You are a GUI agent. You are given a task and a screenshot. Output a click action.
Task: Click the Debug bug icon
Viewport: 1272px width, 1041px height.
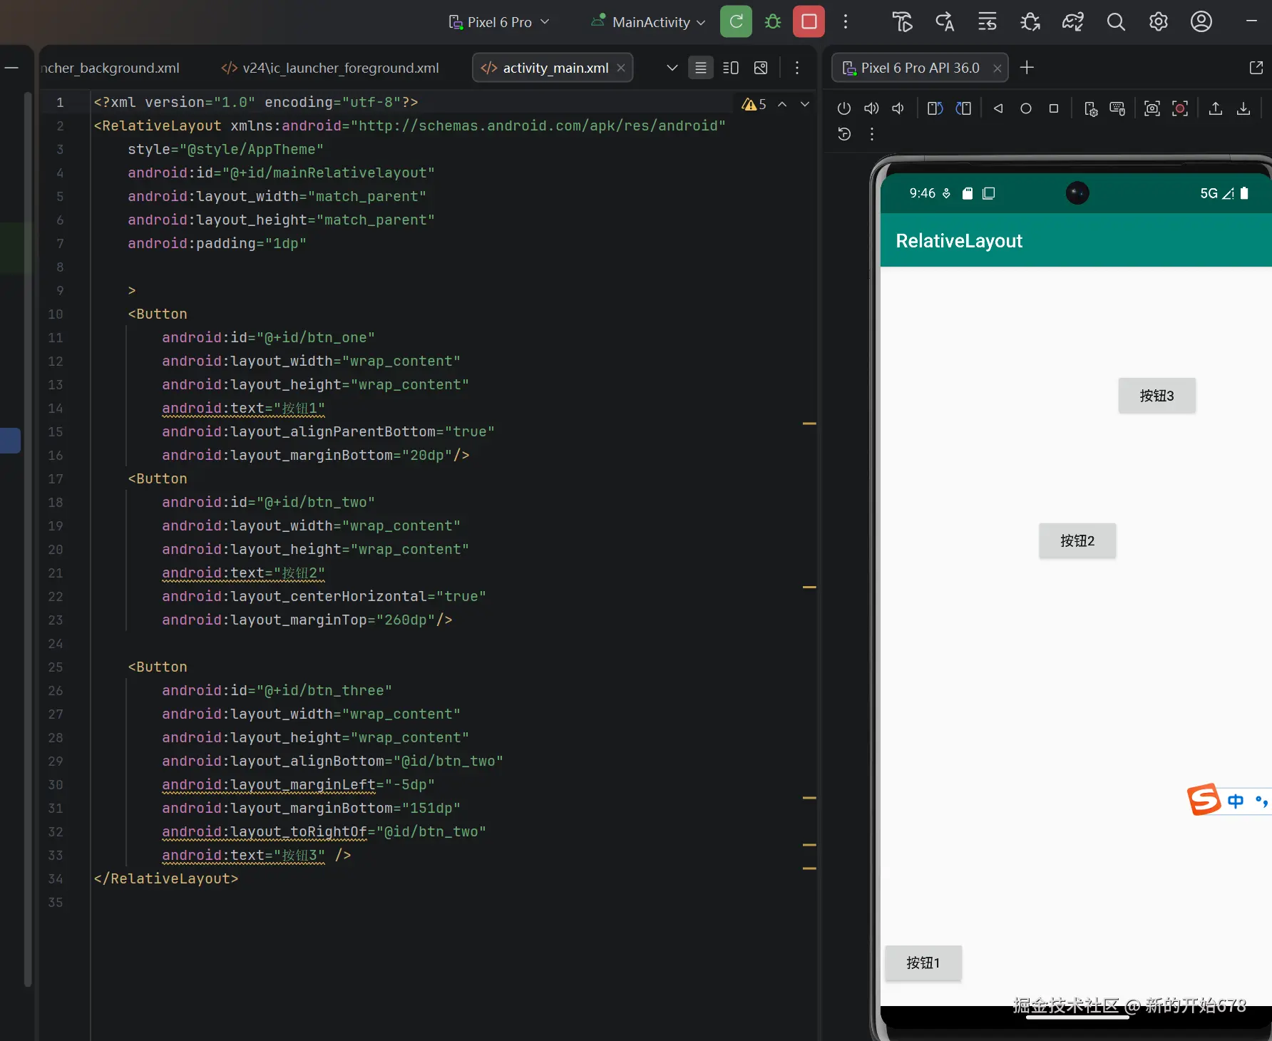(773, 22)
